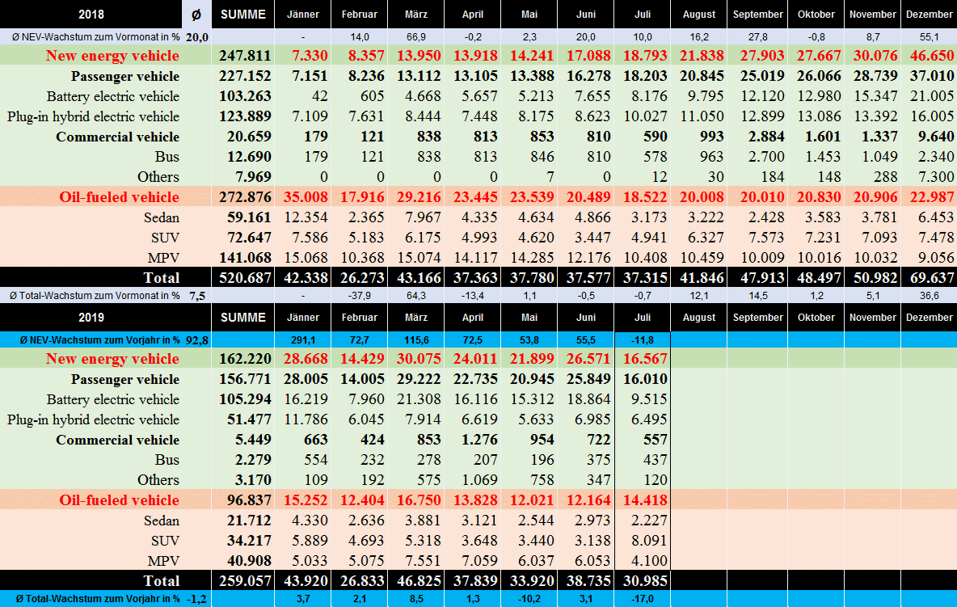957x607 pixels.
Task: Click 2019 März Battery electric value 21.308
Action: tap(419, 399)
